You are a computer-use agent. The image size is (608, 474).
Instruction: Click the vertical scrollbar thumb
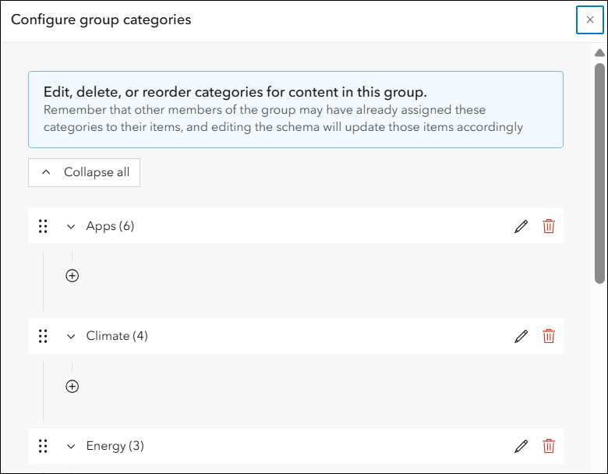tap(600, 173)
